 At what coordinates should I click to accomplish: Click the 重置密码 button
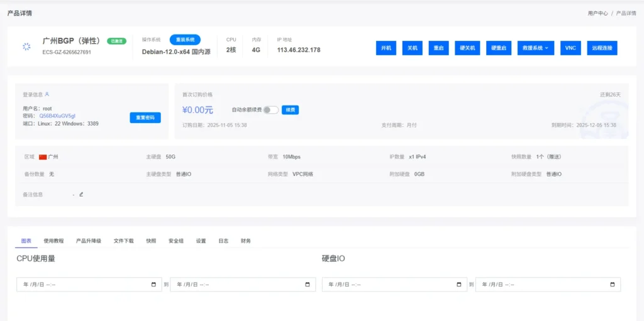(x=145, y=117)
